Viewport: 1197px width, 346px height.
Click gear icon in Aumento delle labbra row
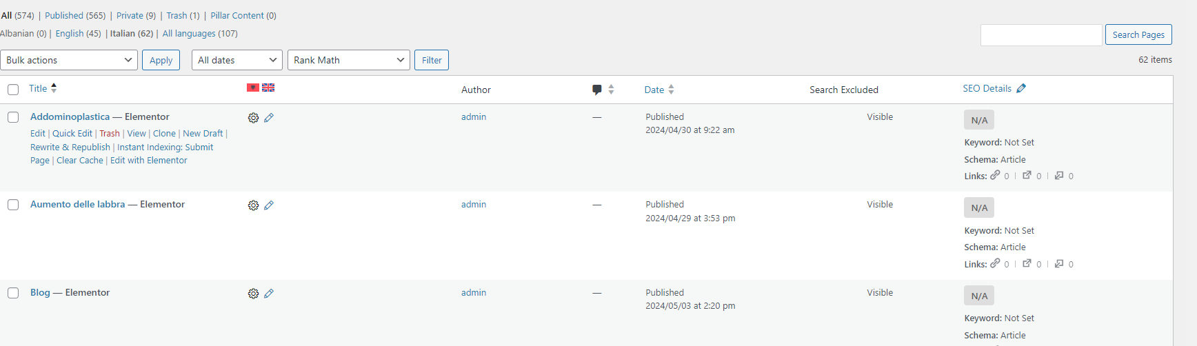pos(253,205)
